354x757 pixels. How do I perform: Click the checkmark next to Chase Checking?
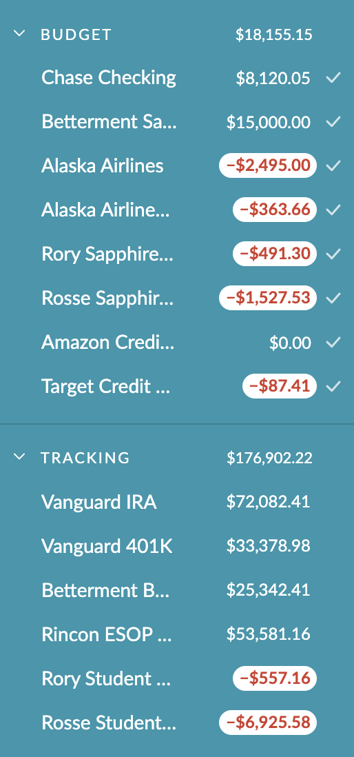point(333,78)
